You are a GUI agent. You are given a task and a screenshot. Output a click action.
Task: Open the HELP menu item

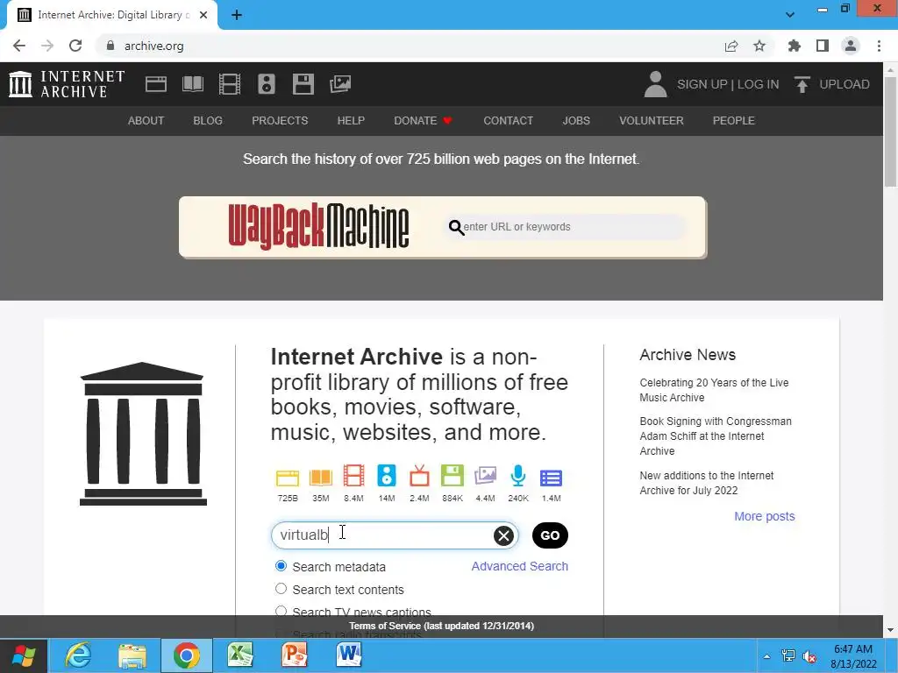point(351,121)
